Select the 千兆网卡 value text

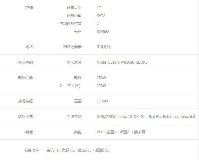tap(104, 47)
